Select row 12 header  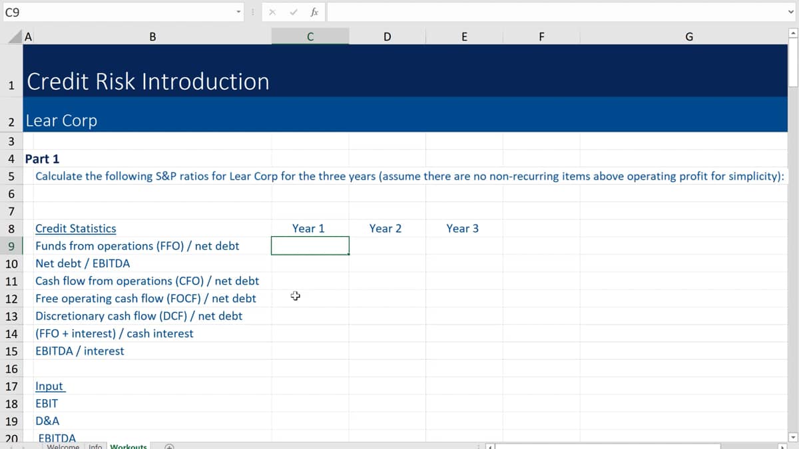click(11, 299)
